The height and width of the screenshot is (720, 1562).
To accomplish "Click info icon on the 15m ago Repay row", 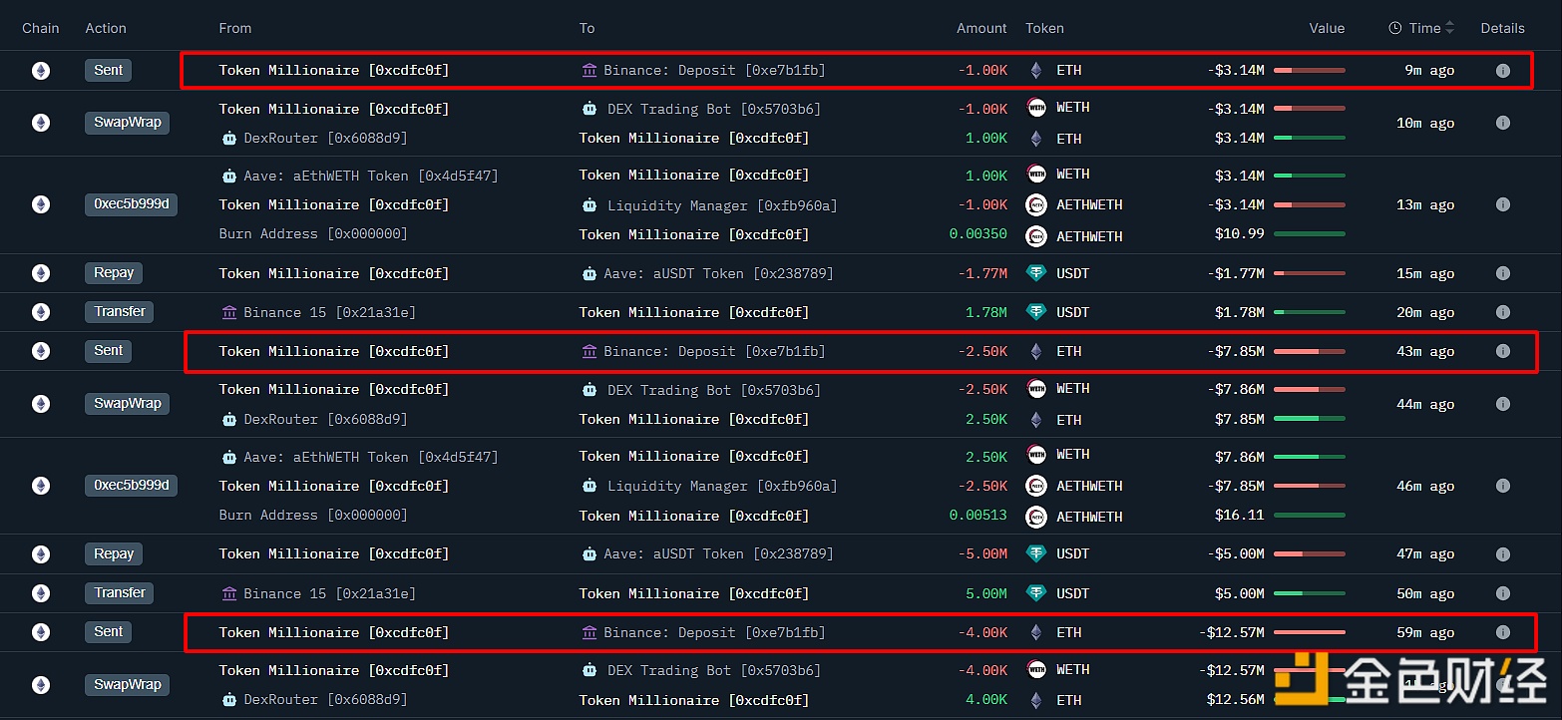I will pyautogui.click(x=1502, y=273).
